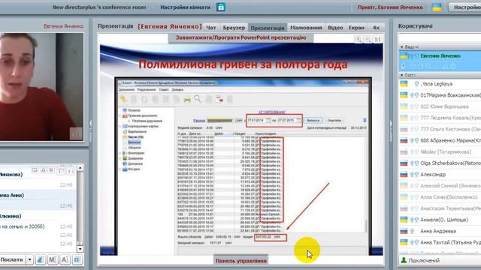
Task: Toggle presenter microphone icon under Евгения Янченко
Action: point(404,66)
